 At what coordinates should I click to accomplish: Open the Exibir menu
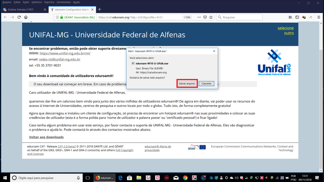(26, 2)
